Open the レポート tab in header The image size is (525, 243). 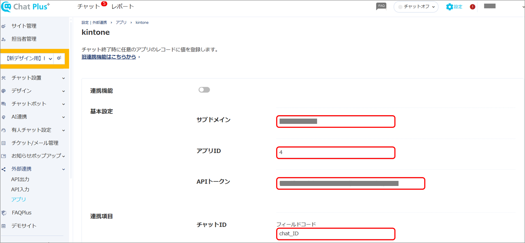[x=122, y=6]
